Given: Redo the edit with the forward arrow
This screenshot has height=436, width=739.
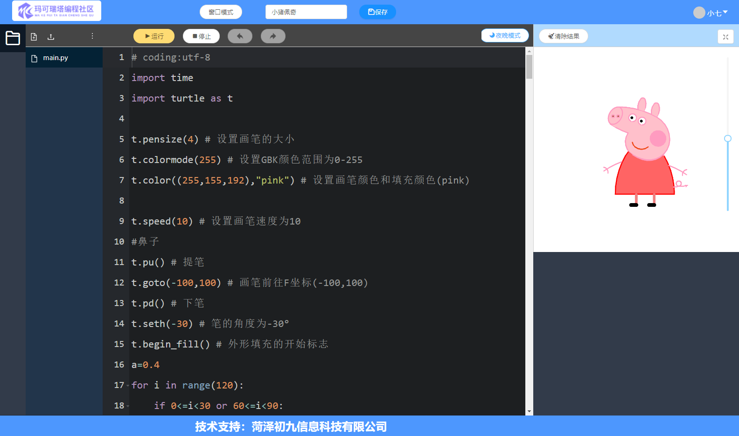Looking at the screenshot, I should coord(273,36).
